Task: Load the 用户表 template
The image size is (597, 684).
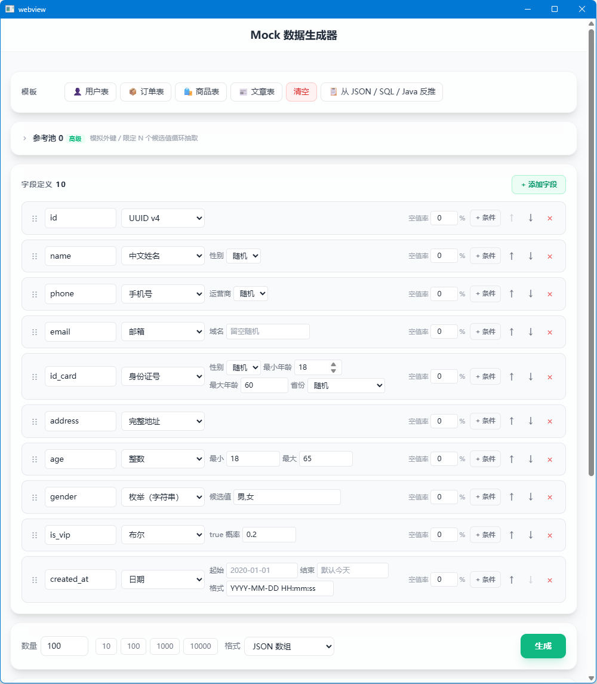Action: coord(90,92)
